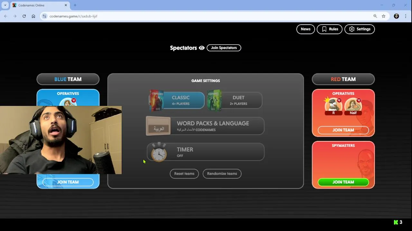Reload the Codenames page
412x231 pixels.
coord(24,16)
